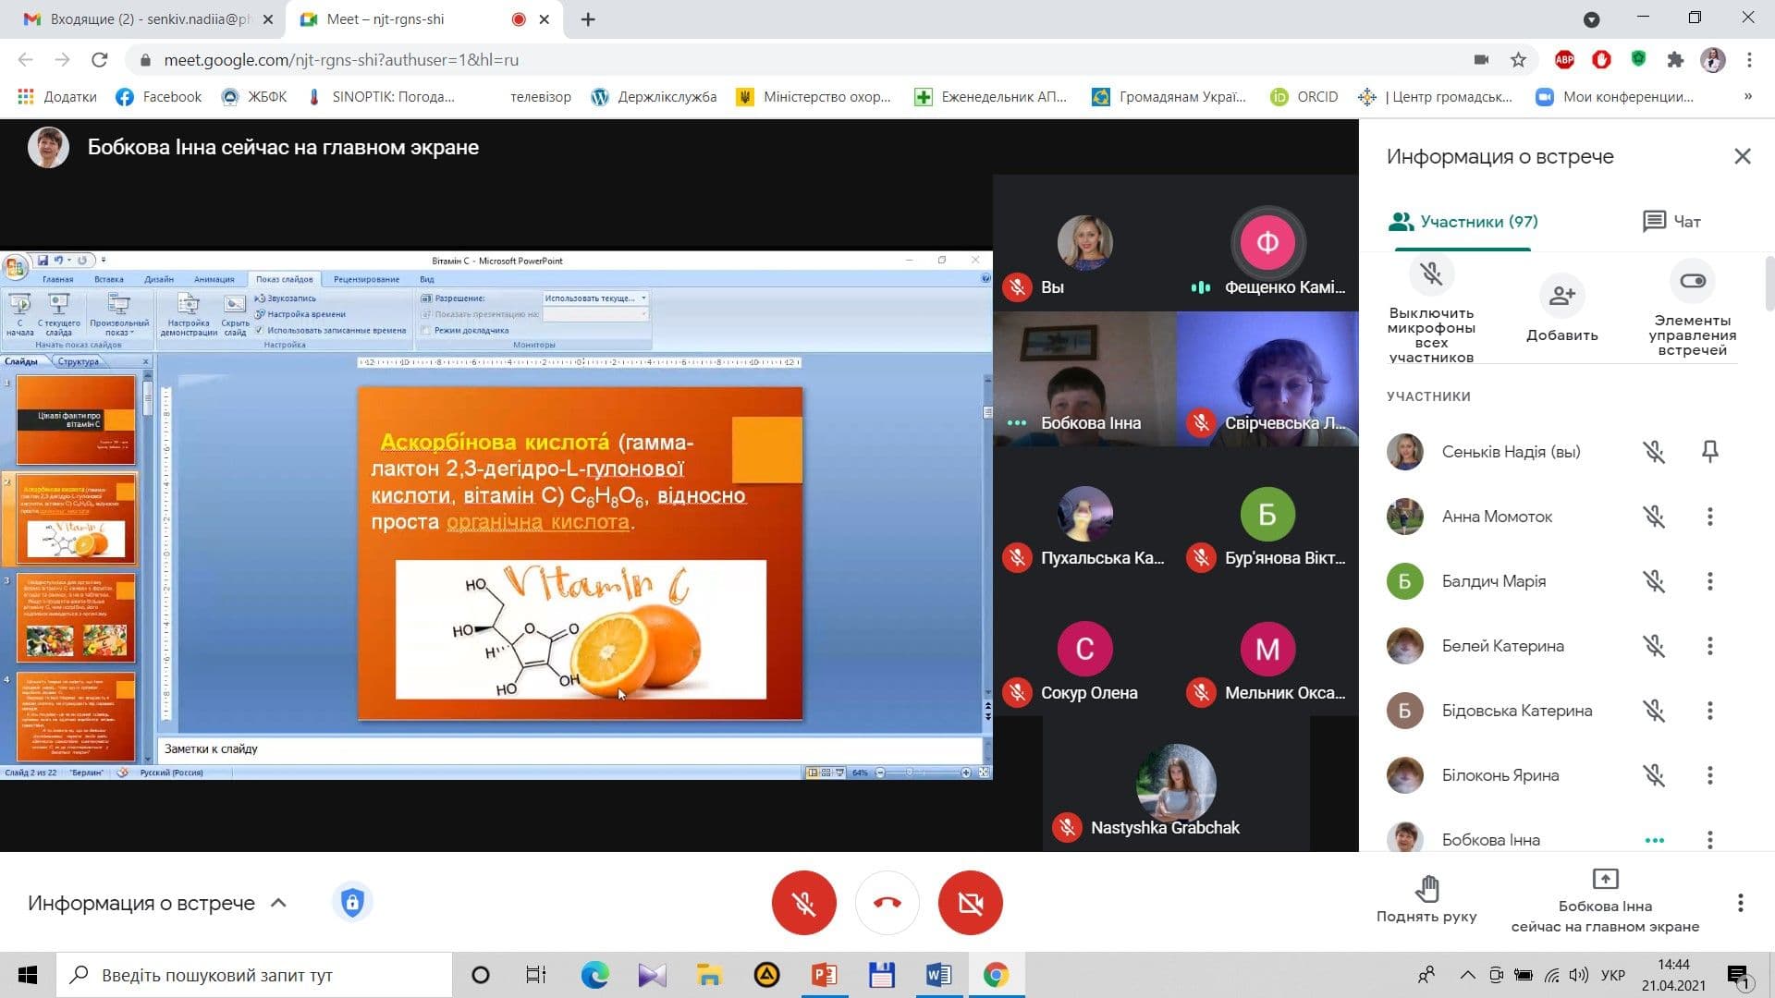
Task: Mute Білоконь Ярина's microphone
Action: click(x=1654, y=775)
